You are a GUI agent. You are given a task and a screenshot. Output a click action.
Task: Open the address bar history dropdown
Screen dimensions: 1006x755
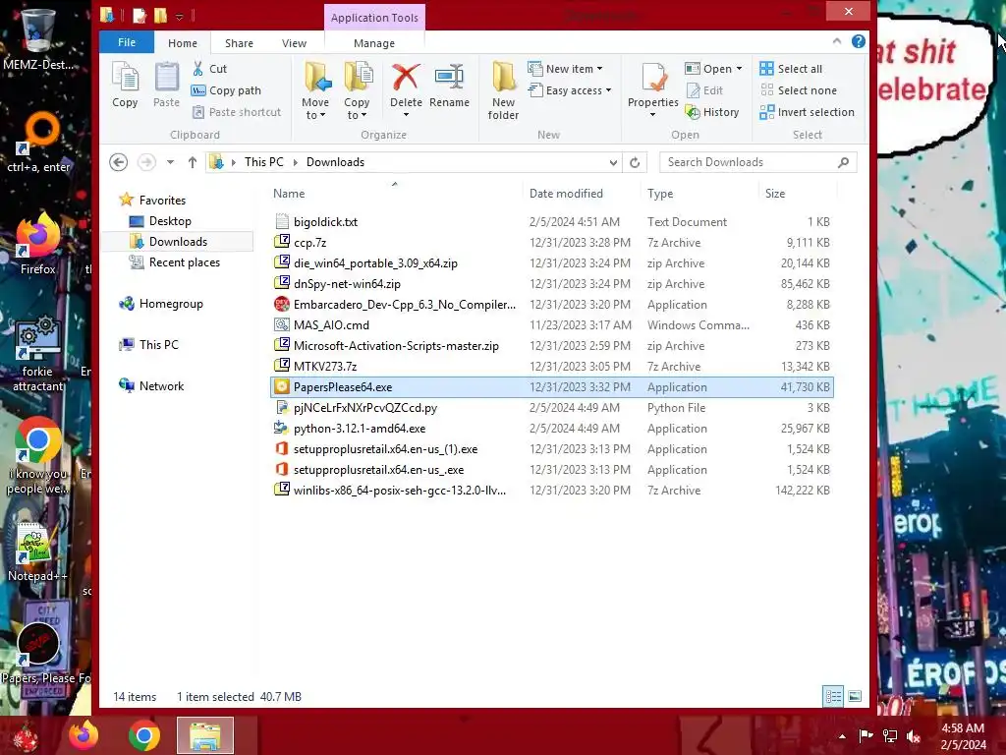click(613, 162)
